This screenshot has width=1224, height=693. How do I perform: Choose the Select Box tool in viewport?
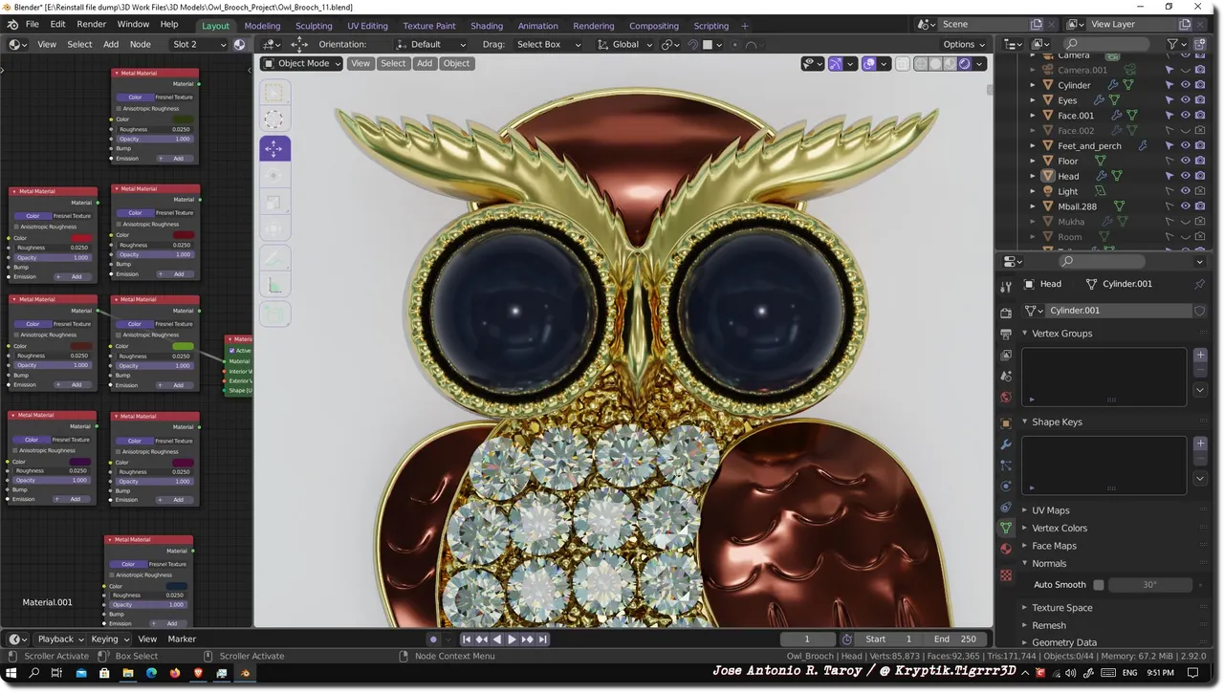click(x=274, y=93)
